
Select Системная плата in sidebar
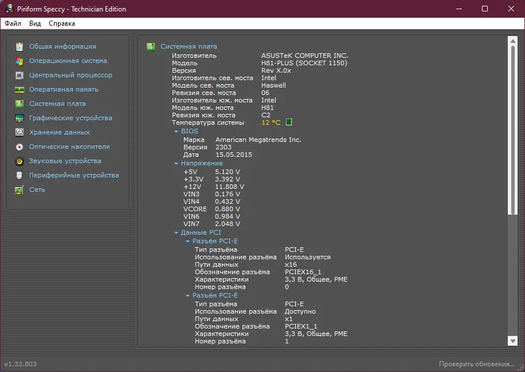(x=57, y=104)
